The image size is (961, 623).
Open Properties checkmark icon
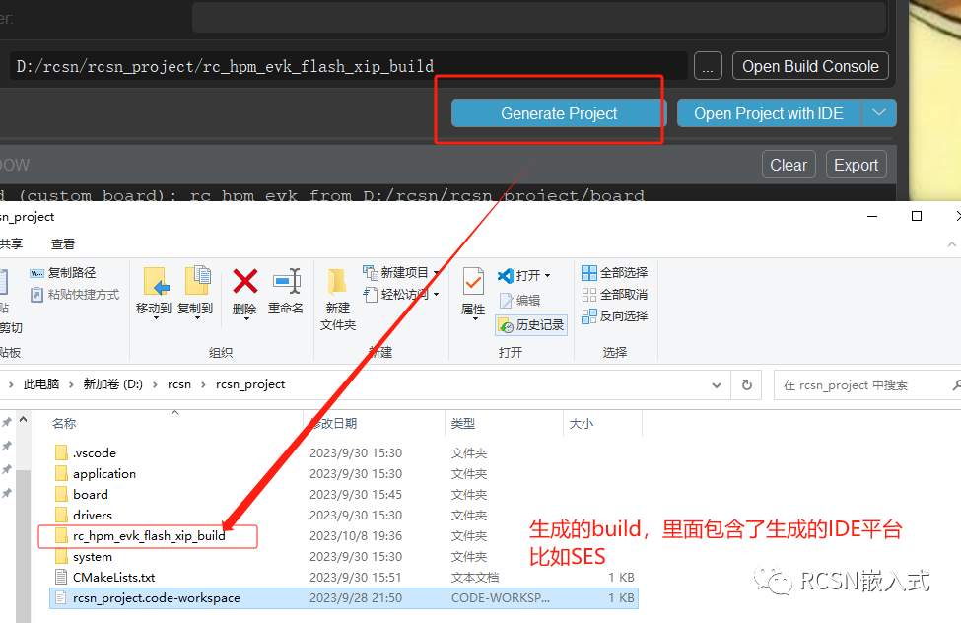473,283
